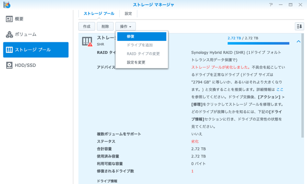Click the 合計容量 label
Viewport: 307px width, 184px height.
pyautogui.click(x=104, y=149)
